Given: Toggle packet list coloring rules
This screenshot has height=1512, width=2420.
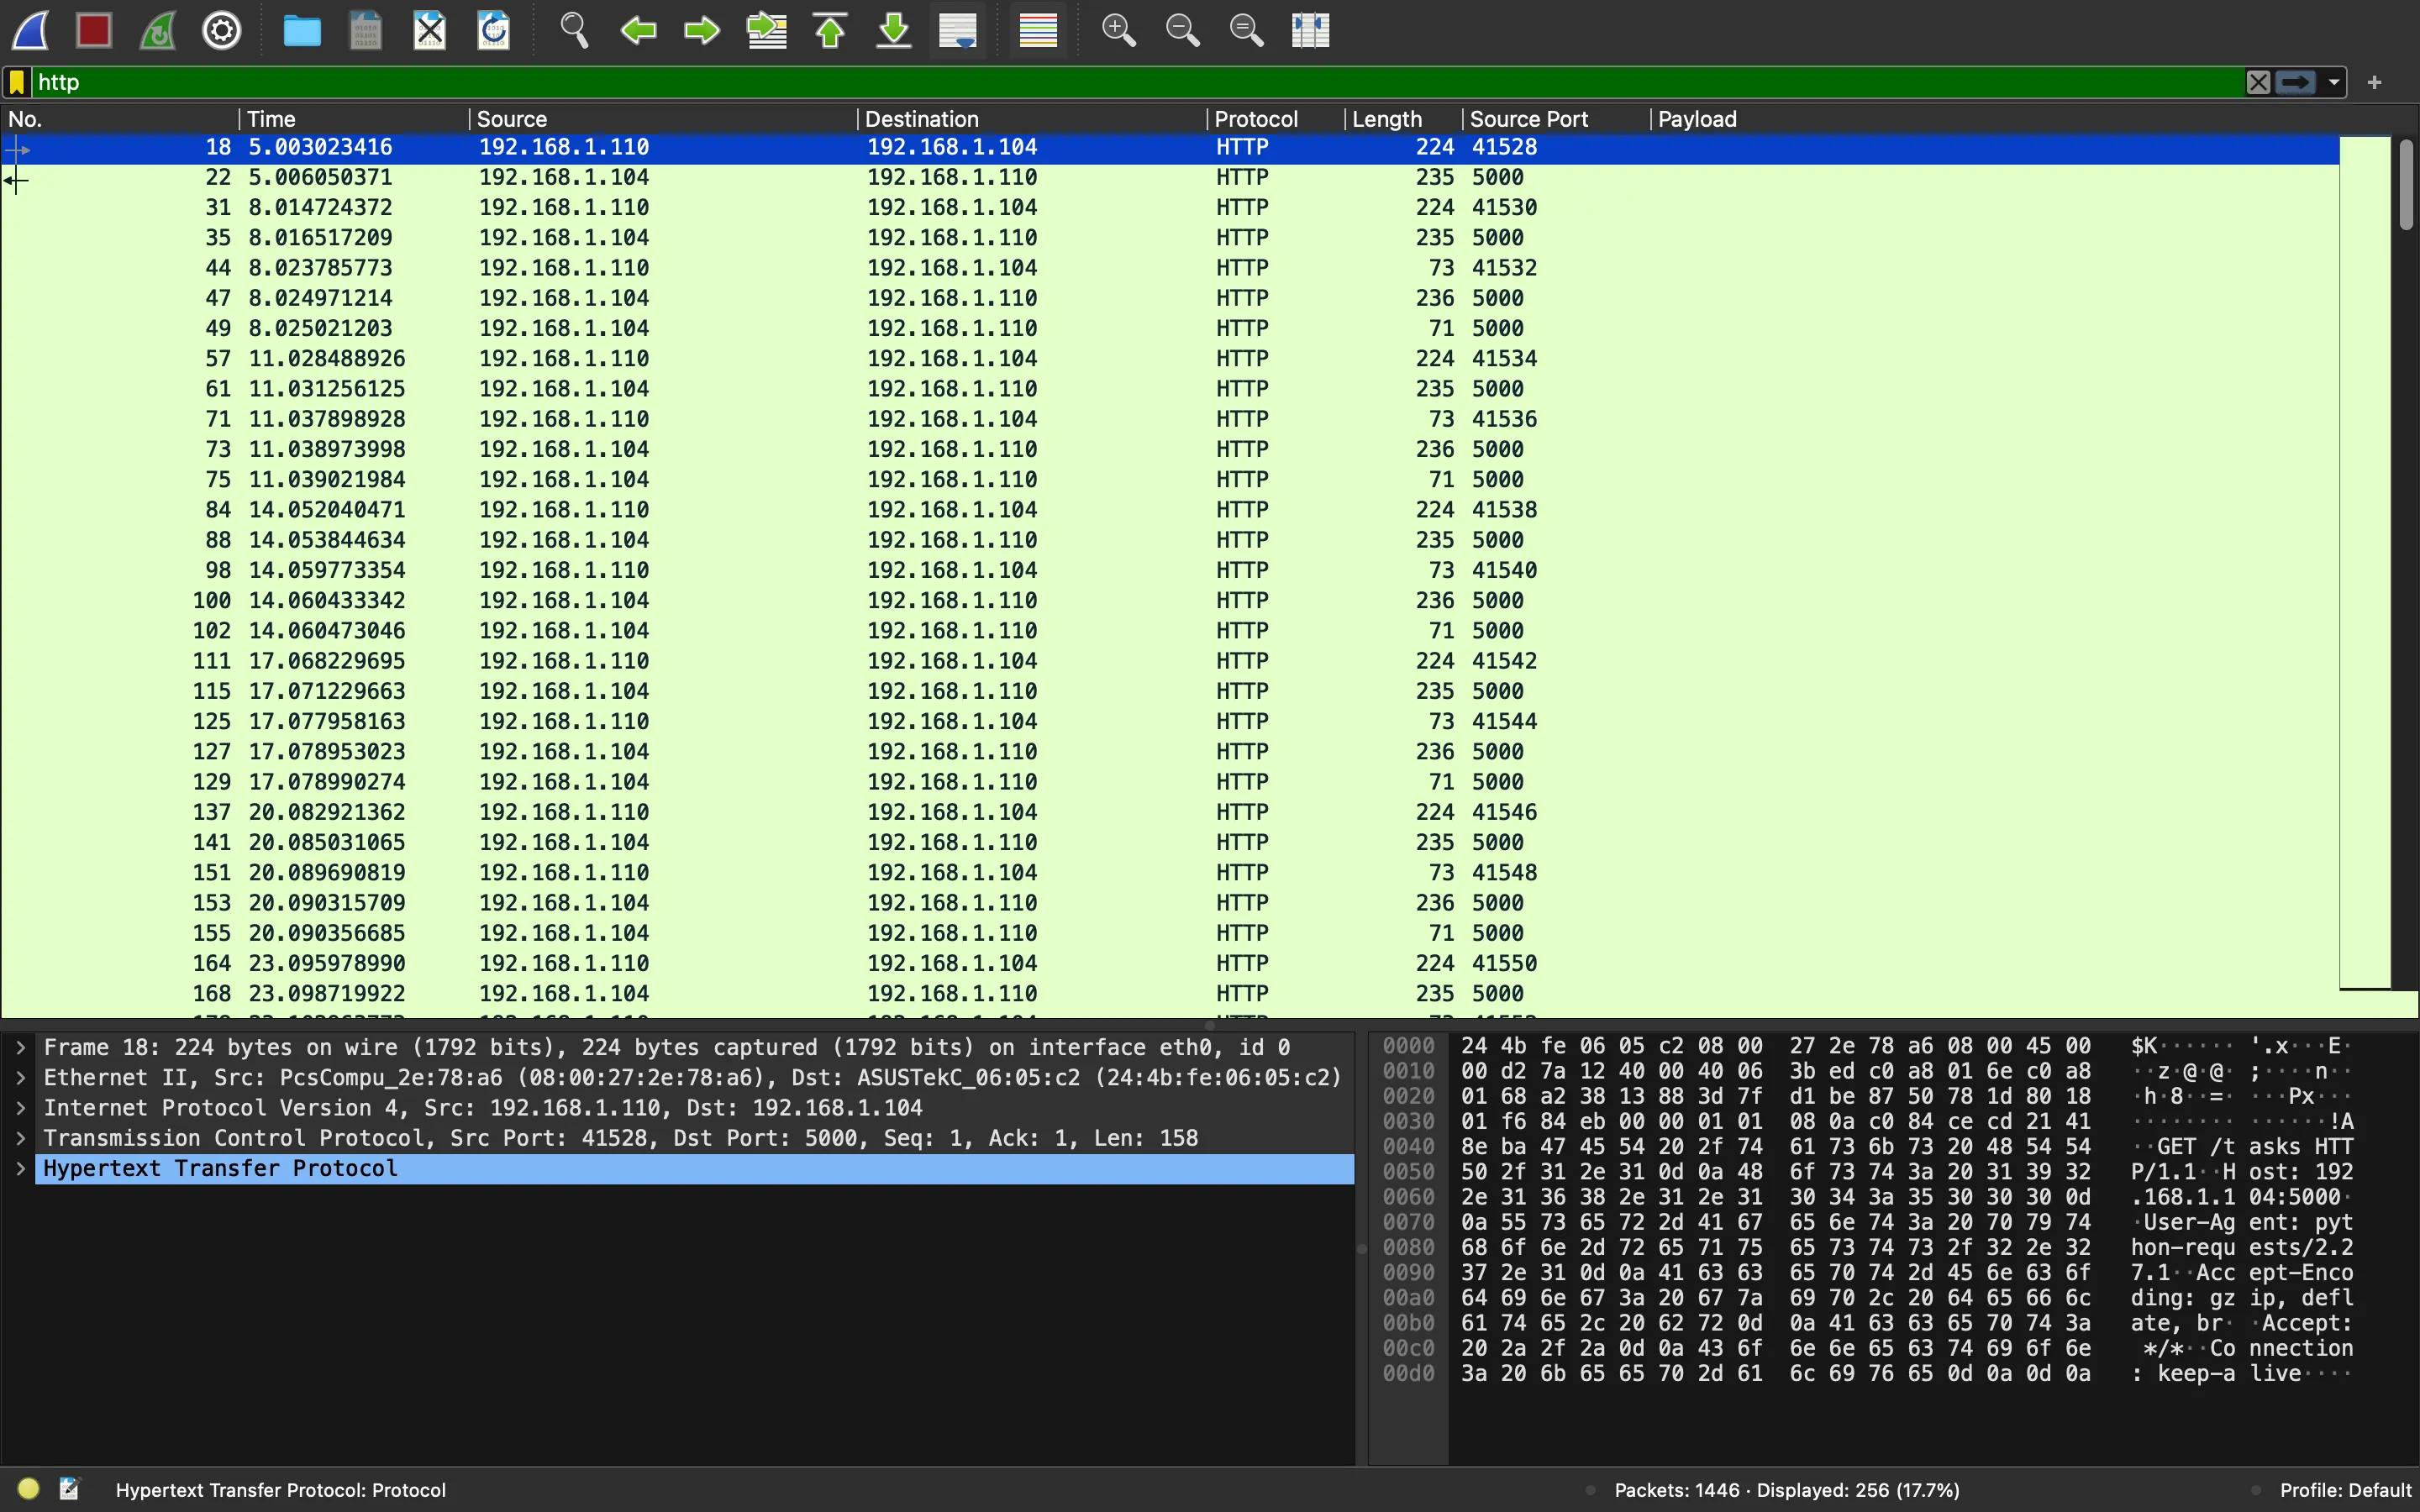Looking at the screenshot, I should point(1038,30).
